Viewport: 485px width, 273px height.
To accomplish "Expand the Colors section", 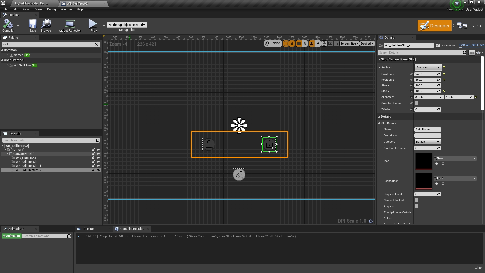I will (x=382, y=218).
